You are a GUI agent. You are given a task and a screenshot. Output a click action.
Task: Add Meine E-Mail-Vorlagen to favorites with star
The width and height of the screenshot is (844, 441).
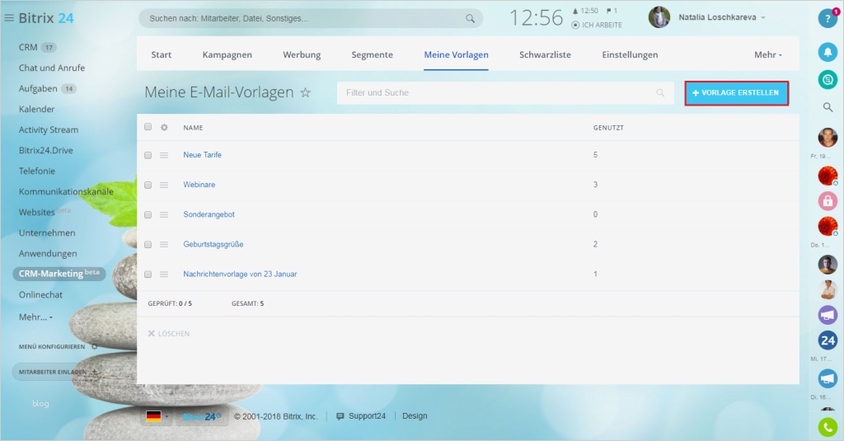click(305, 92)
